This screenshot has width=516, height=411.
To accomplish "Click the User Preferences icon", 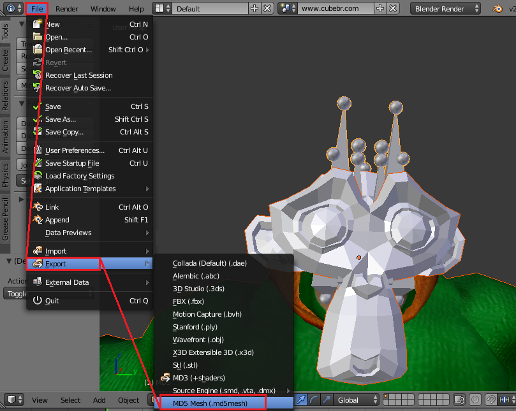I will pyautogui.click(x=38, y=150).
